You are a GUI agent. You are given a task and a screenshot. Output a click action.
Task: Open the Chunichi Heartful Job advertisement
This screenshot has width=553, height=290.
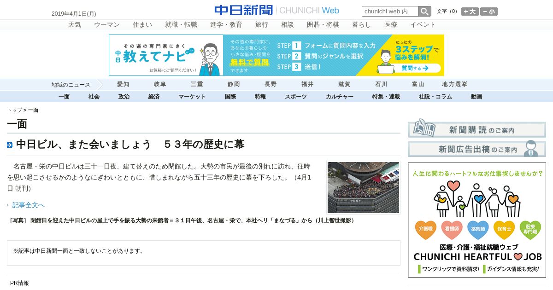coord(477,220)
